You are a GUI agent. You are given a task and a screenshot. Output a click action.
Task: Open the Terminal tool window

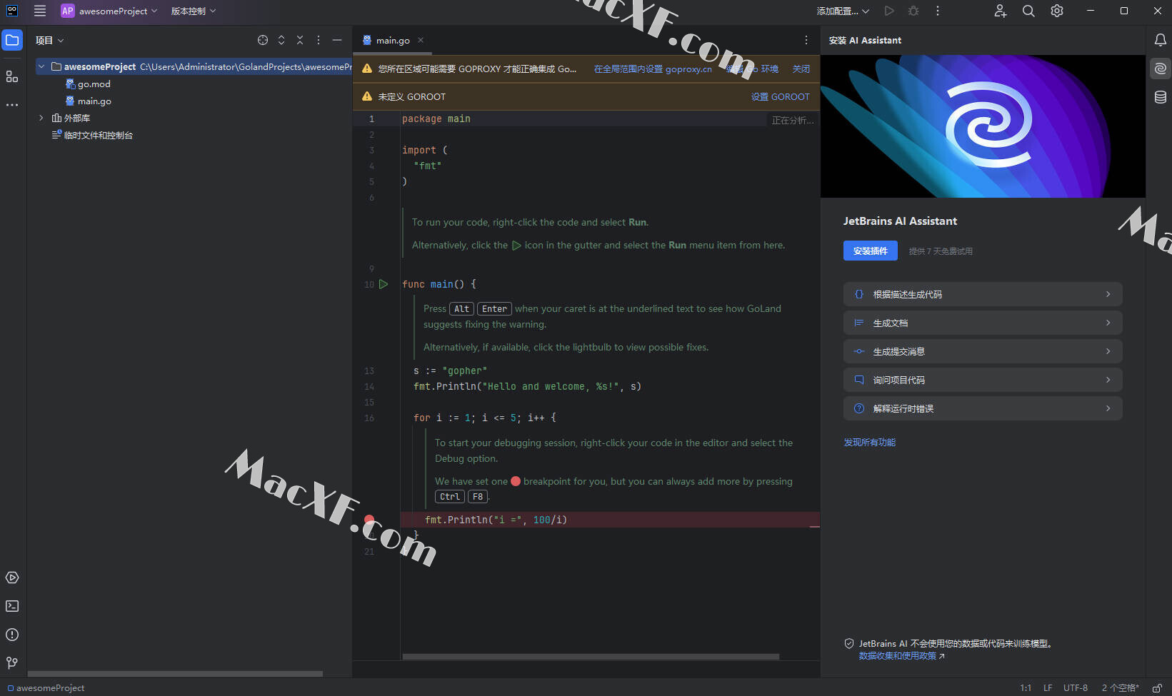(x=12, y=606)
